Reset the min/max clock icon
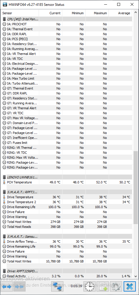The image size is (139, 295). click(x=89, y=286)
